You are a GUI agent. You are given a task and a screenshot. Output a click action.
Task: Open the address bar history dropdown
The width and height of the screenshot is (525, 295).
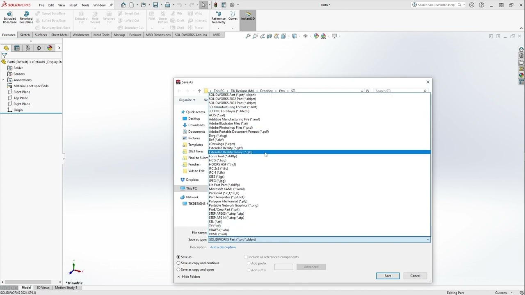pyautogui.click(x=362, y=91)
